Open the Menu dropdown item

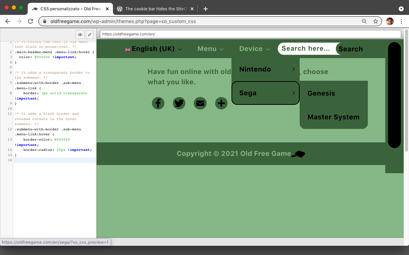[x=207, y=49]
